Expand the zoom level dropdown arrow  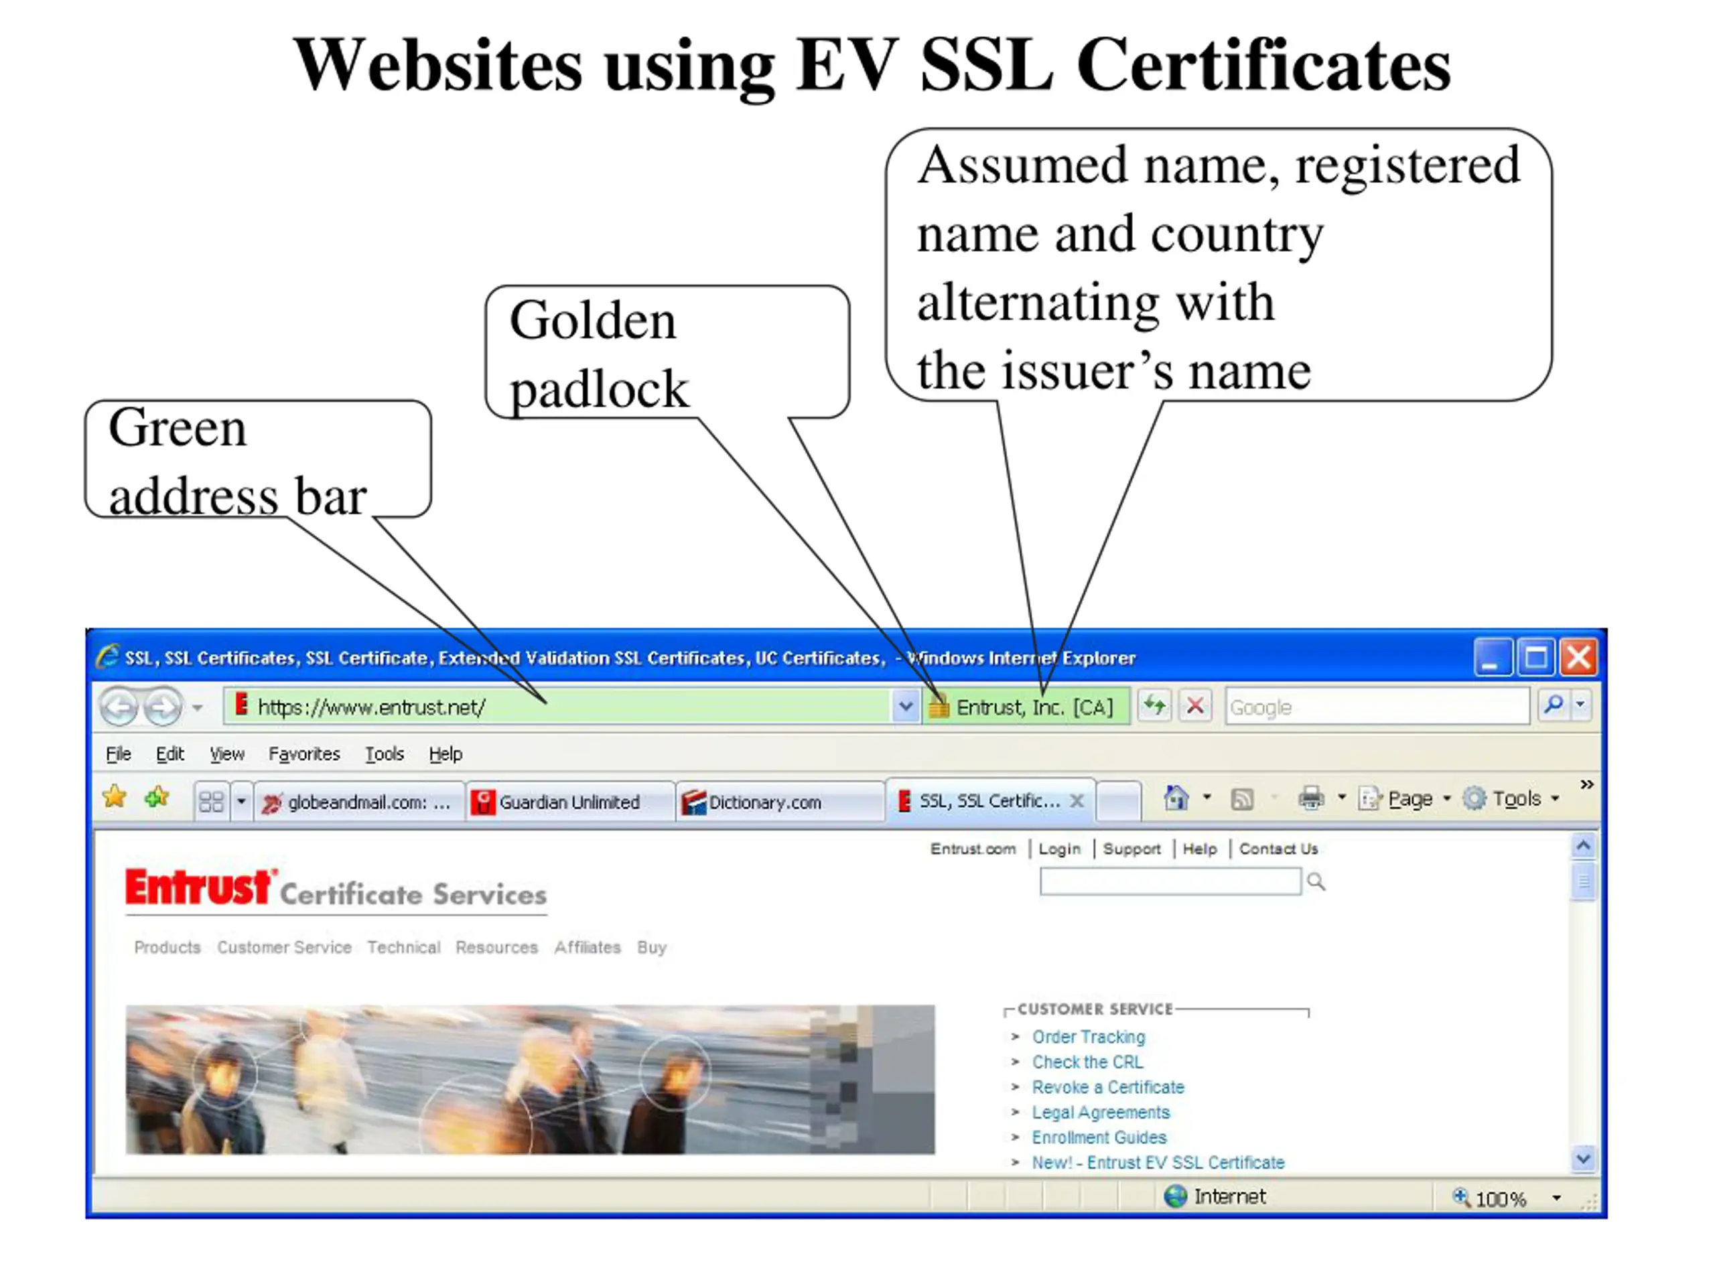(x=1556, y=1198)
